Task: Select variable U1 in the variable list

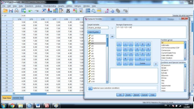Action: 97,36
